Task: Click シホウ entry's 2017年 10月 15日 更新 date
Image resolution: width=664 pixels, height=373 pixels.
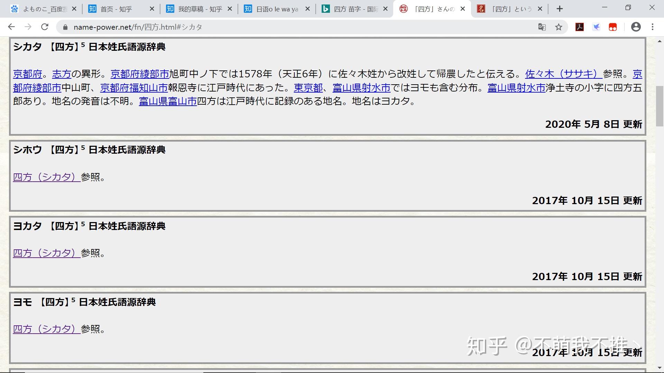Action: [x=587, y=201]
